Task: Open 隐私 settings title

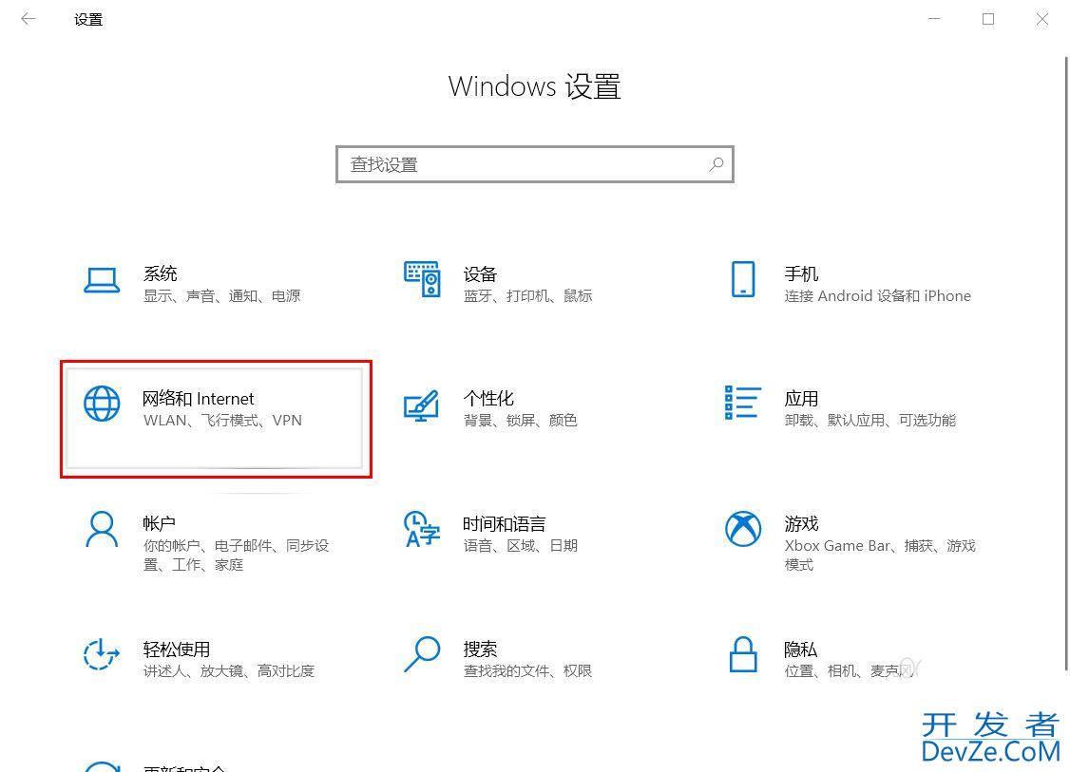Action: pyautogui.click(x=800, y=650)
